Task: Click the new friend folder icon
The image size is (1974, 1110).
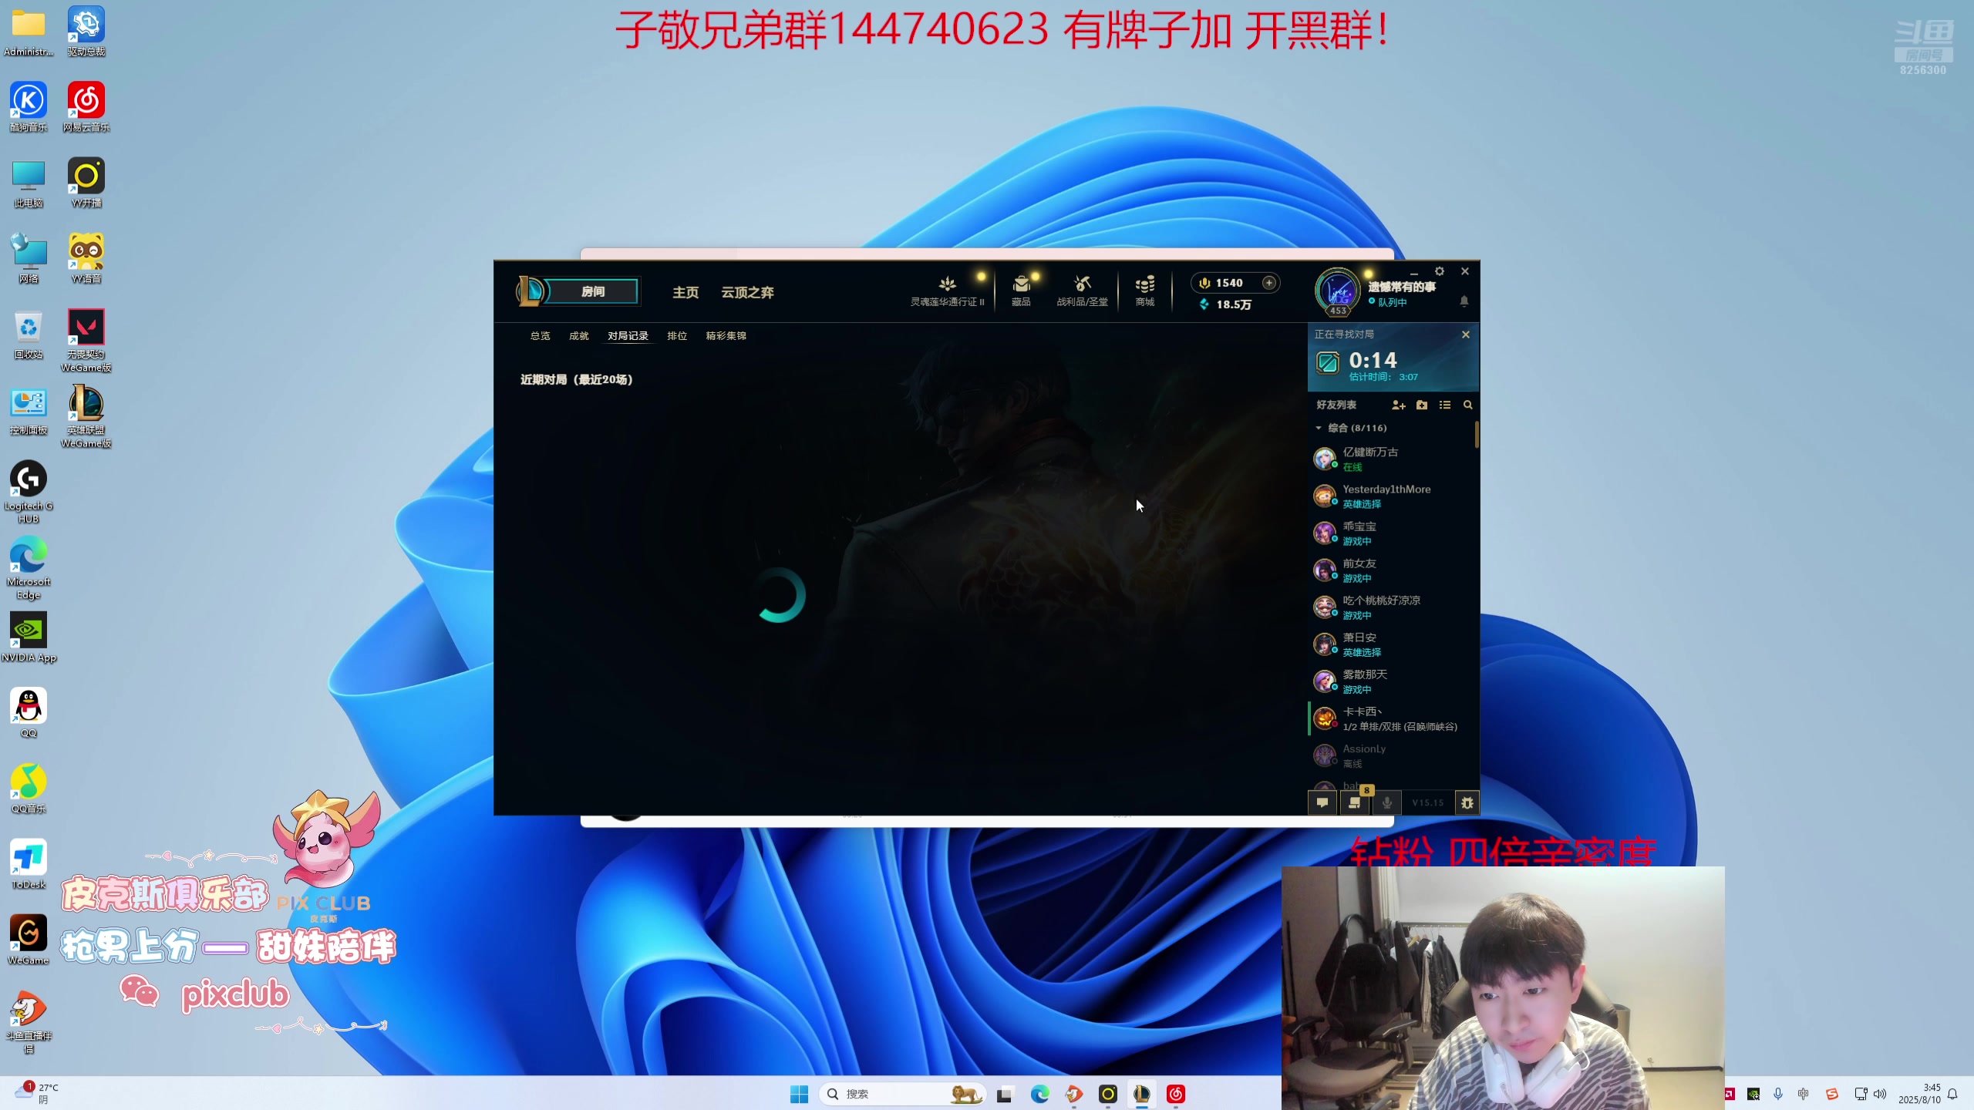Action: (1422, 405)
